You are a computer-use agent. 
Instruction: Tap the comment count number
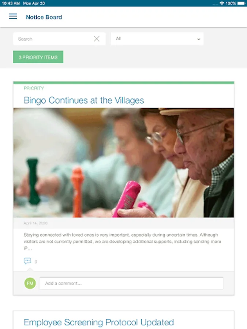click(36, 262)
